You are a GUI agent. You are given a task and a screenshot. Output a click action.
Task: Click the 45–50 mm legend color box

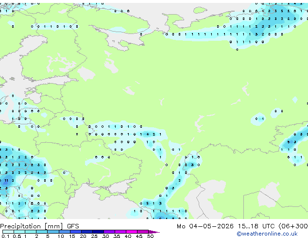(143, 232)
